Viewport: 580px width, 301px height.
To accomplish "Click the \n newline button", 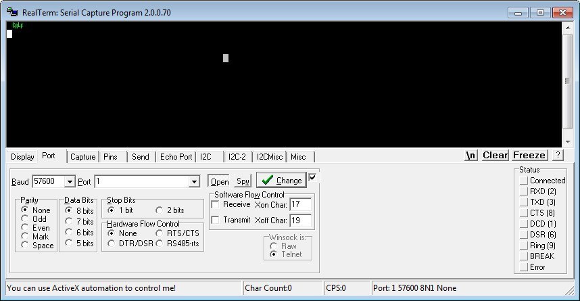I will tap(470, 155).
